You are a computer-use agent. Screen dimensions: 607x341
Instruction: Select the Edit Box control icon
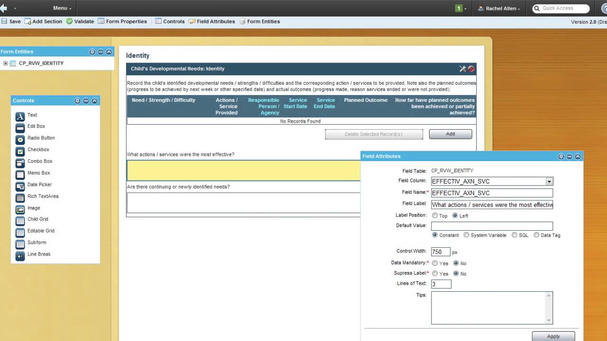20,128
